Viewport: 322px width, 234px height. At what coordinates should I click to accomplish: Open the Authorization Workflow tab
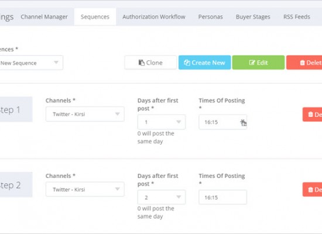(x=154, y=17)
